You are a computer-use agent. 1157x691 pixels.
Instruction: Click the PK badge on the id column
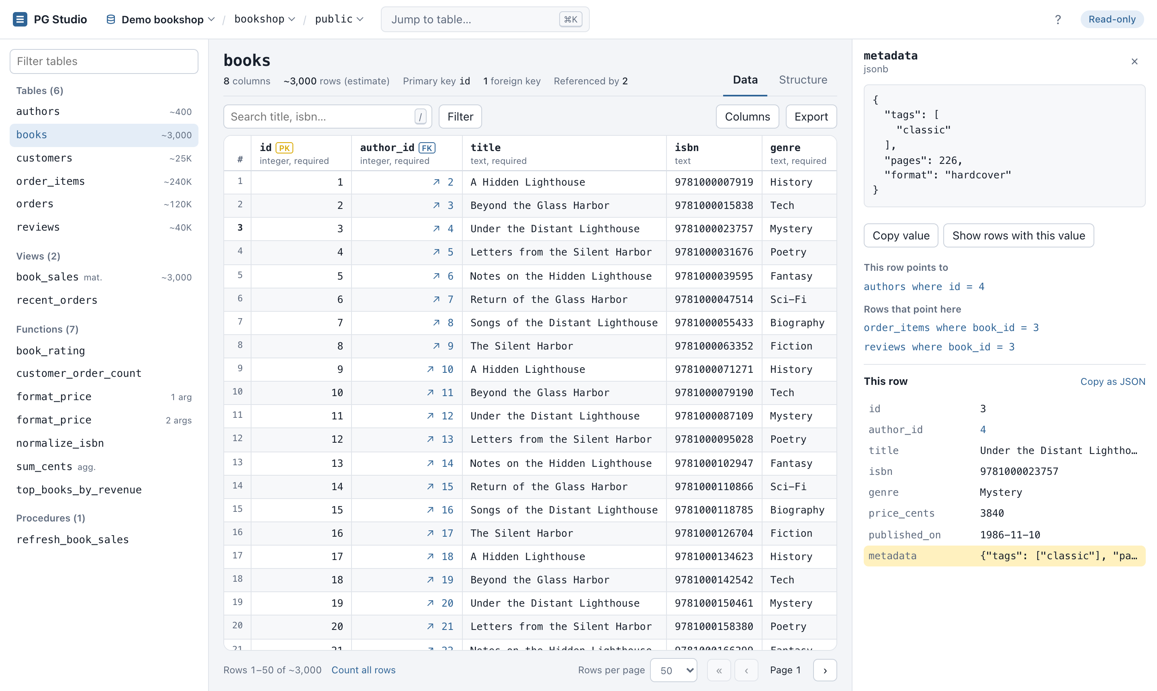click(x=284, y=148)
